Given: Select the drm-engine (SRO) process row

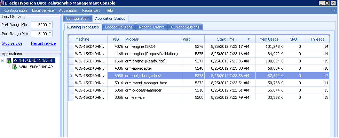Looking at the screenshot, I should tap(199, 46).
